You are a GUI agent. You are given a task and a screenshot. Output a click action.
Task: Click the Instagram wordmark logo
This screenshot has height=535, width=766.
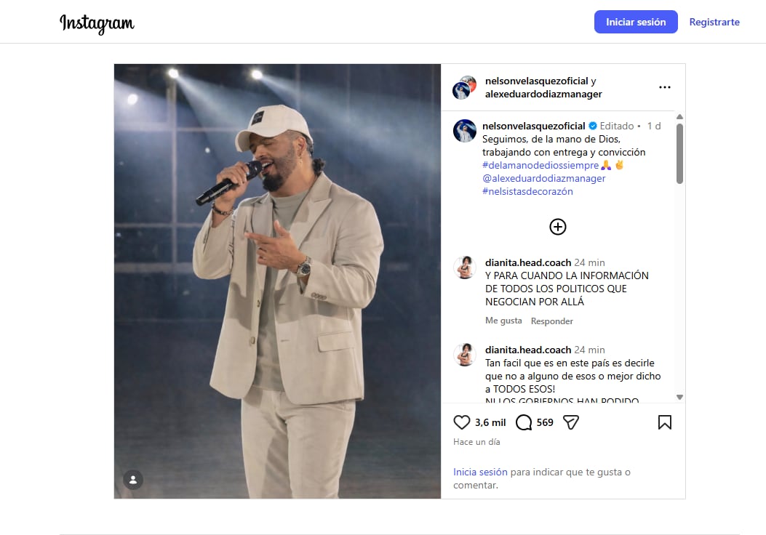click(97, 22)
